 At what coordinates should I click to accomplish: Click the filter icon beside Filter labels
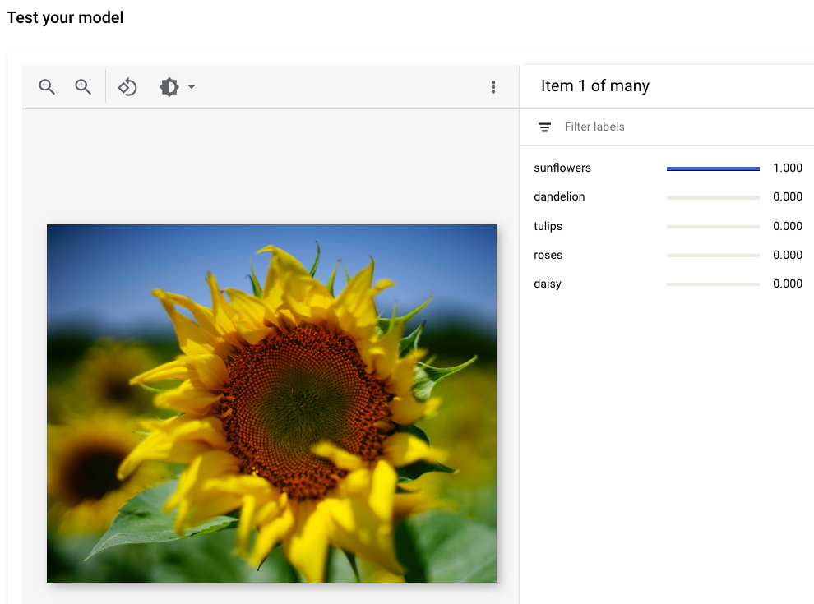[544, 127]
